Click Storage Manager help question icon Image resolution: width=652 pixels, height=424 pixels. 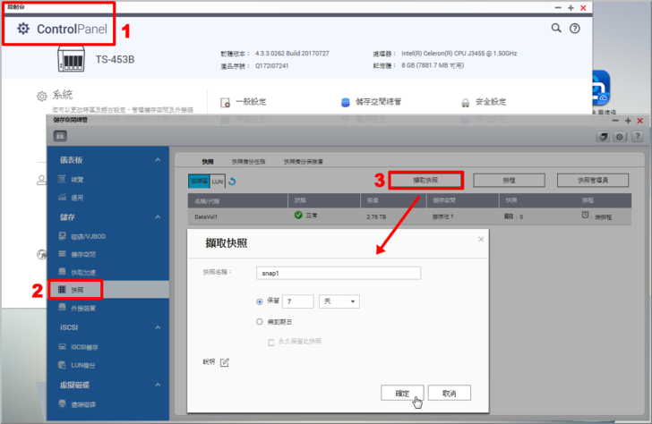637,136
